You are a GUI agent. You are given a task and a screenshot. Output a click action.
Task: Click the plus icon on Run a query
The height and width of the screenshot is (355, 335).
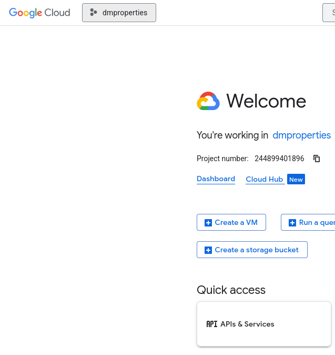tap(292, 223)
